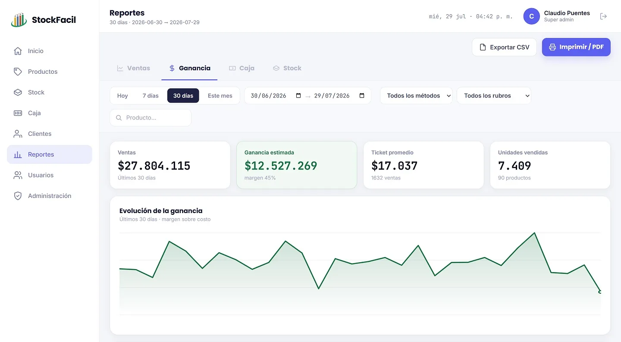Click the Ventas $27.804.115 value

(154, 166)
